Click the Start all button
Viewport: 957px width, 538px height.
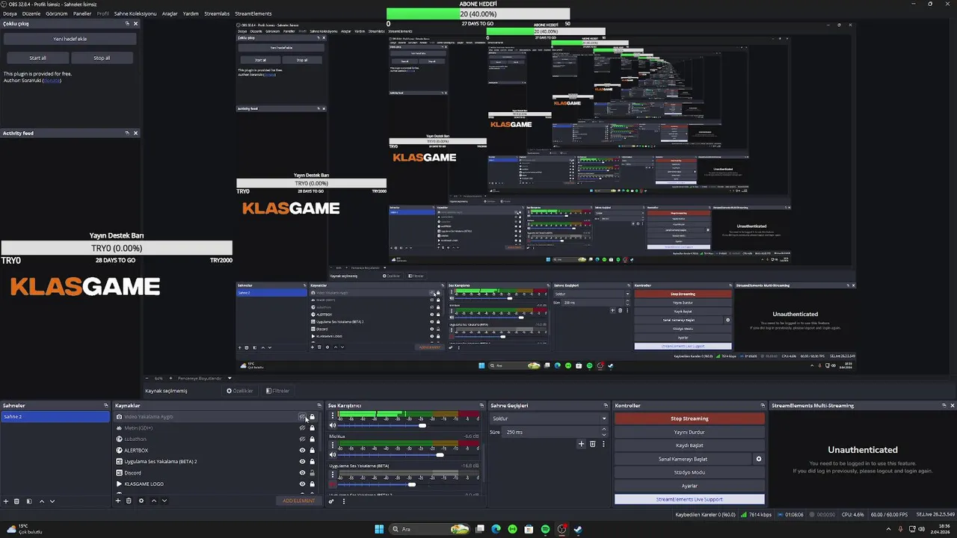[37, 58]
